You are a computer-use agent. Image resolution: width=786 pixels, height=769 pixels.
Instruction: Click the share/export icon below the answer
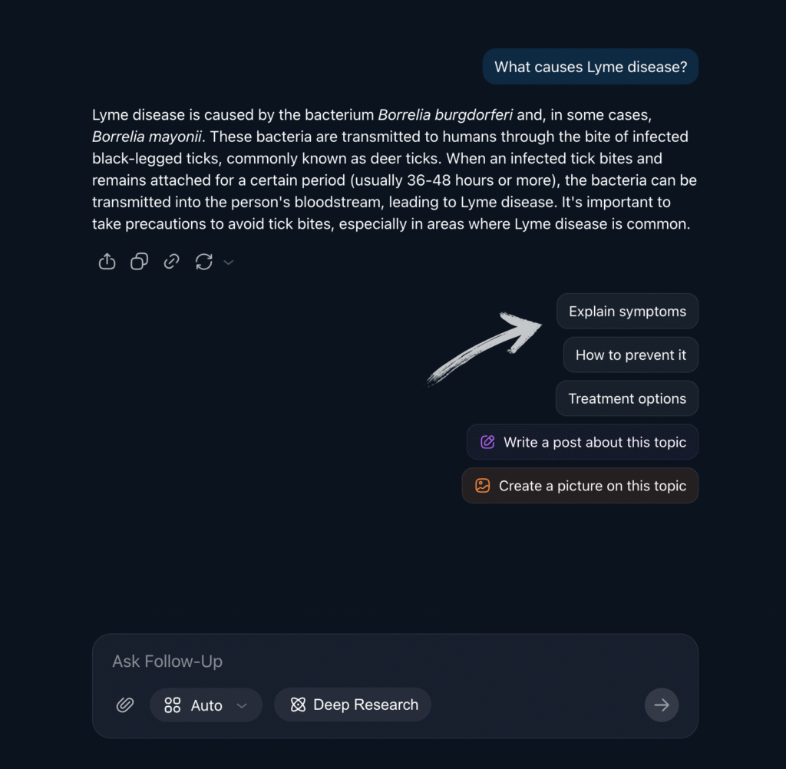point(107,261)
